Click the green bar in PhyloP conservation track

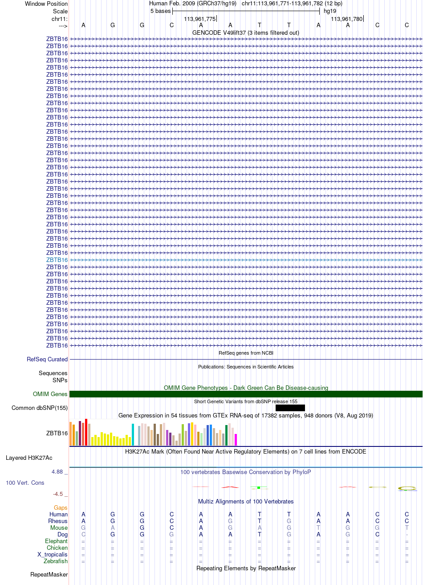click(x=259, y=487)
